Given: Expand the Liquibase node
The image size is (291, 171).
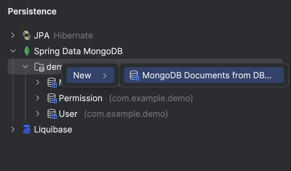Looking at the screenshot, I should click(x=13, y=129).
